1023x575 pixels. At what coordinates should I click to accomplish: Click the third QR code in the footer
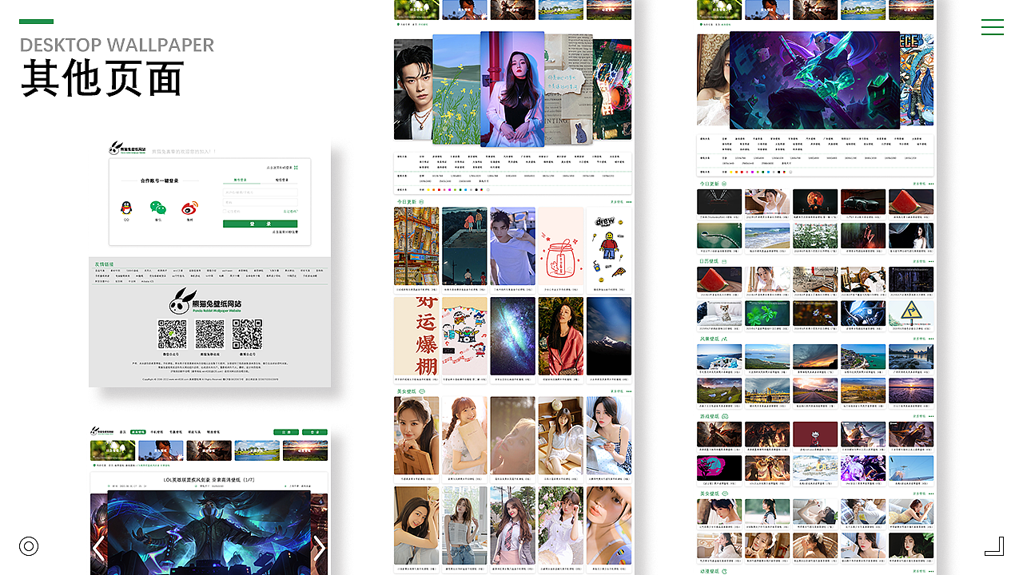tap(247, 334)
